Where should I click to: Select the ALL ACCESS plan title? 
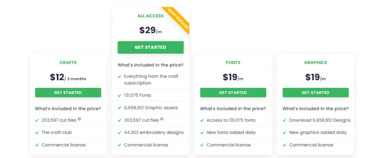pyautogui.click(x=151, y=16)
